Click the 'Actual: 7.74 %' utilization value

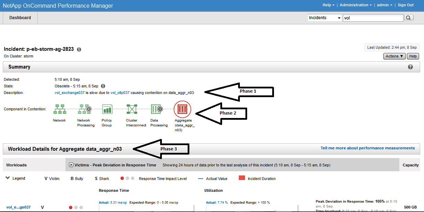217,203
